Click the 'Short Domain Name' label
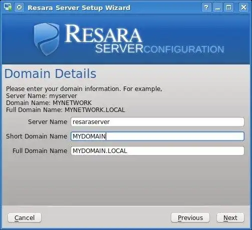This screenshot has width=252, height=230. [x=37, y=136]
